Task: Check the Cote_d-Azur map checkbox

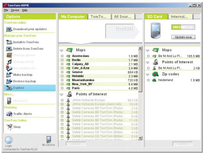Action: click(x=62, y=68)
